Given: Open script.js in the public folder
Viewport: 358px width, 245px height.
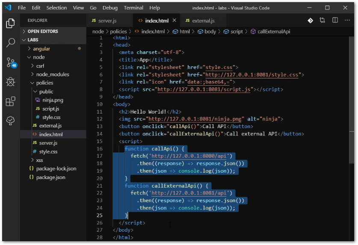Looking at the screenshot, I should 53,109.
